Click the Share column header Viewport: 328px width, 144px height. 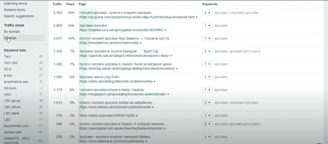(70, 4)
